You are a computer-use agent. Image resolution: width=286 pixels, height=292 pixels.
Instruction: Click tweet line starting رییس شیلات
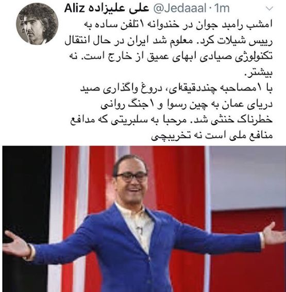click(x=169, y=41)
